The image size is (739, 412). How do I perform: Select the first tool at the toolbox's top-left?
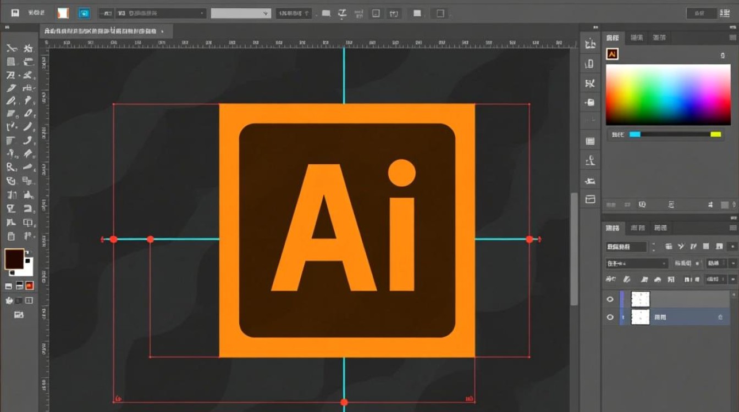pos(11,48)
